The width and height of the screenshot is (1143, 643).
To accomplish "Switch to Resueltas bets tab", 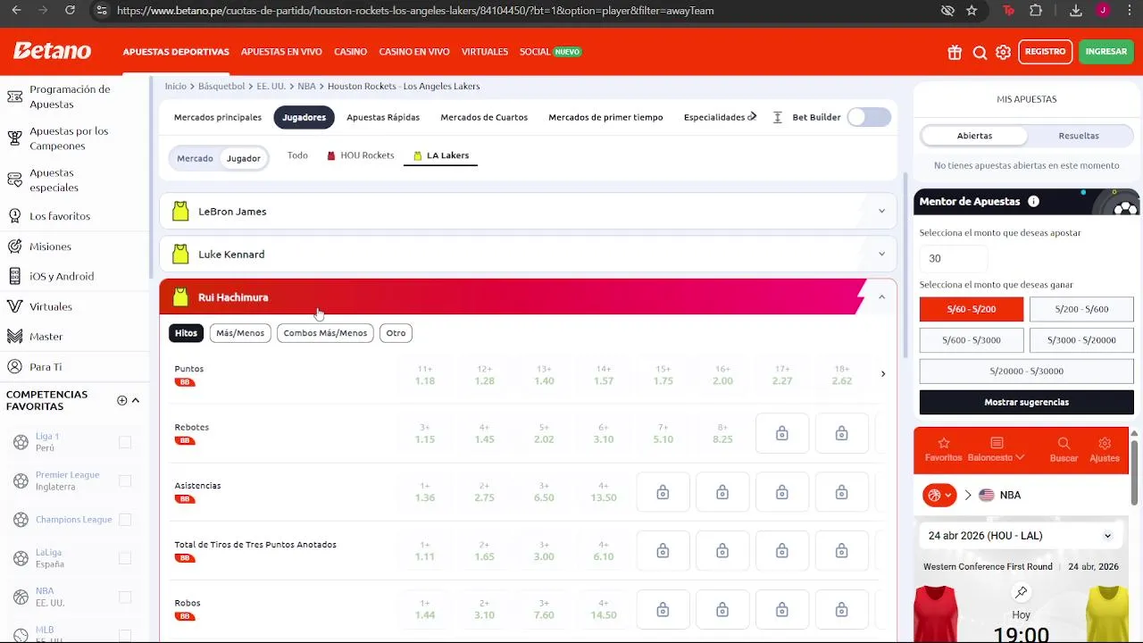I will point(1079,136).
